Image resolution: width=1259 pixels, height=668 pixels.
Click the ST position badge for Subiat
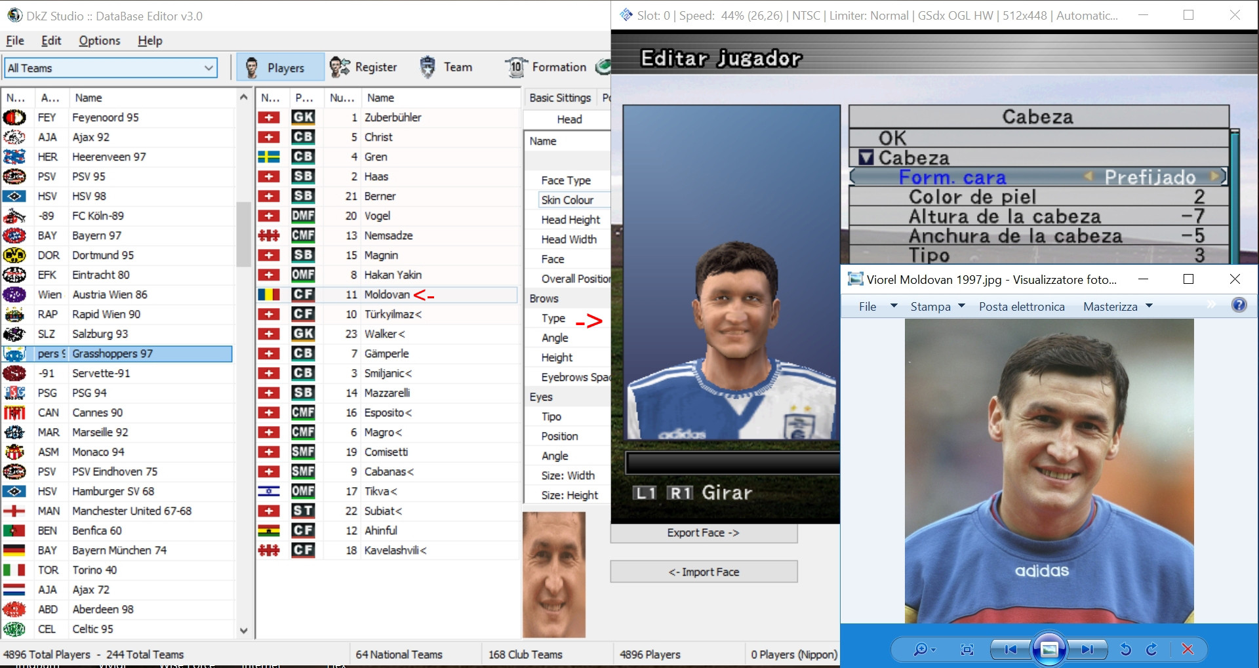click(303, 511)
